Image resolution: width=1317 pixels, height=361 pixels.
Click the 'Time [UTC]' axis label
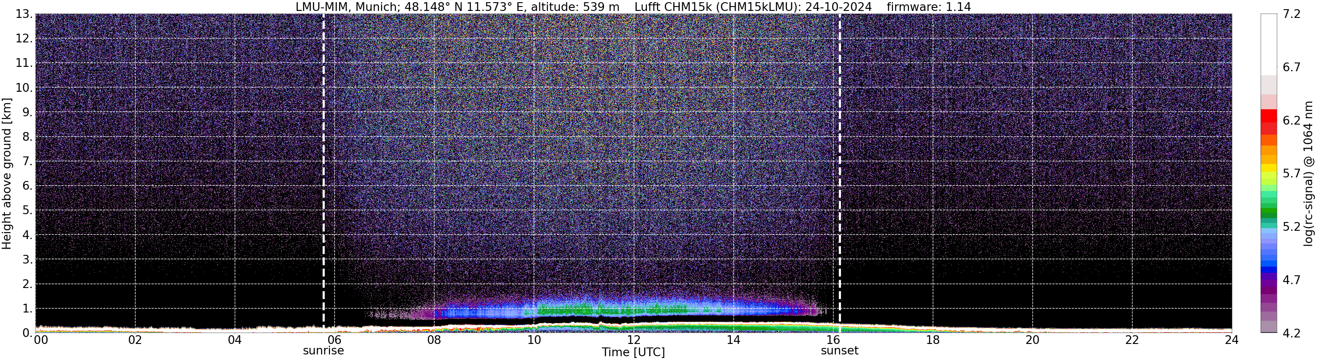pos(633,352)
